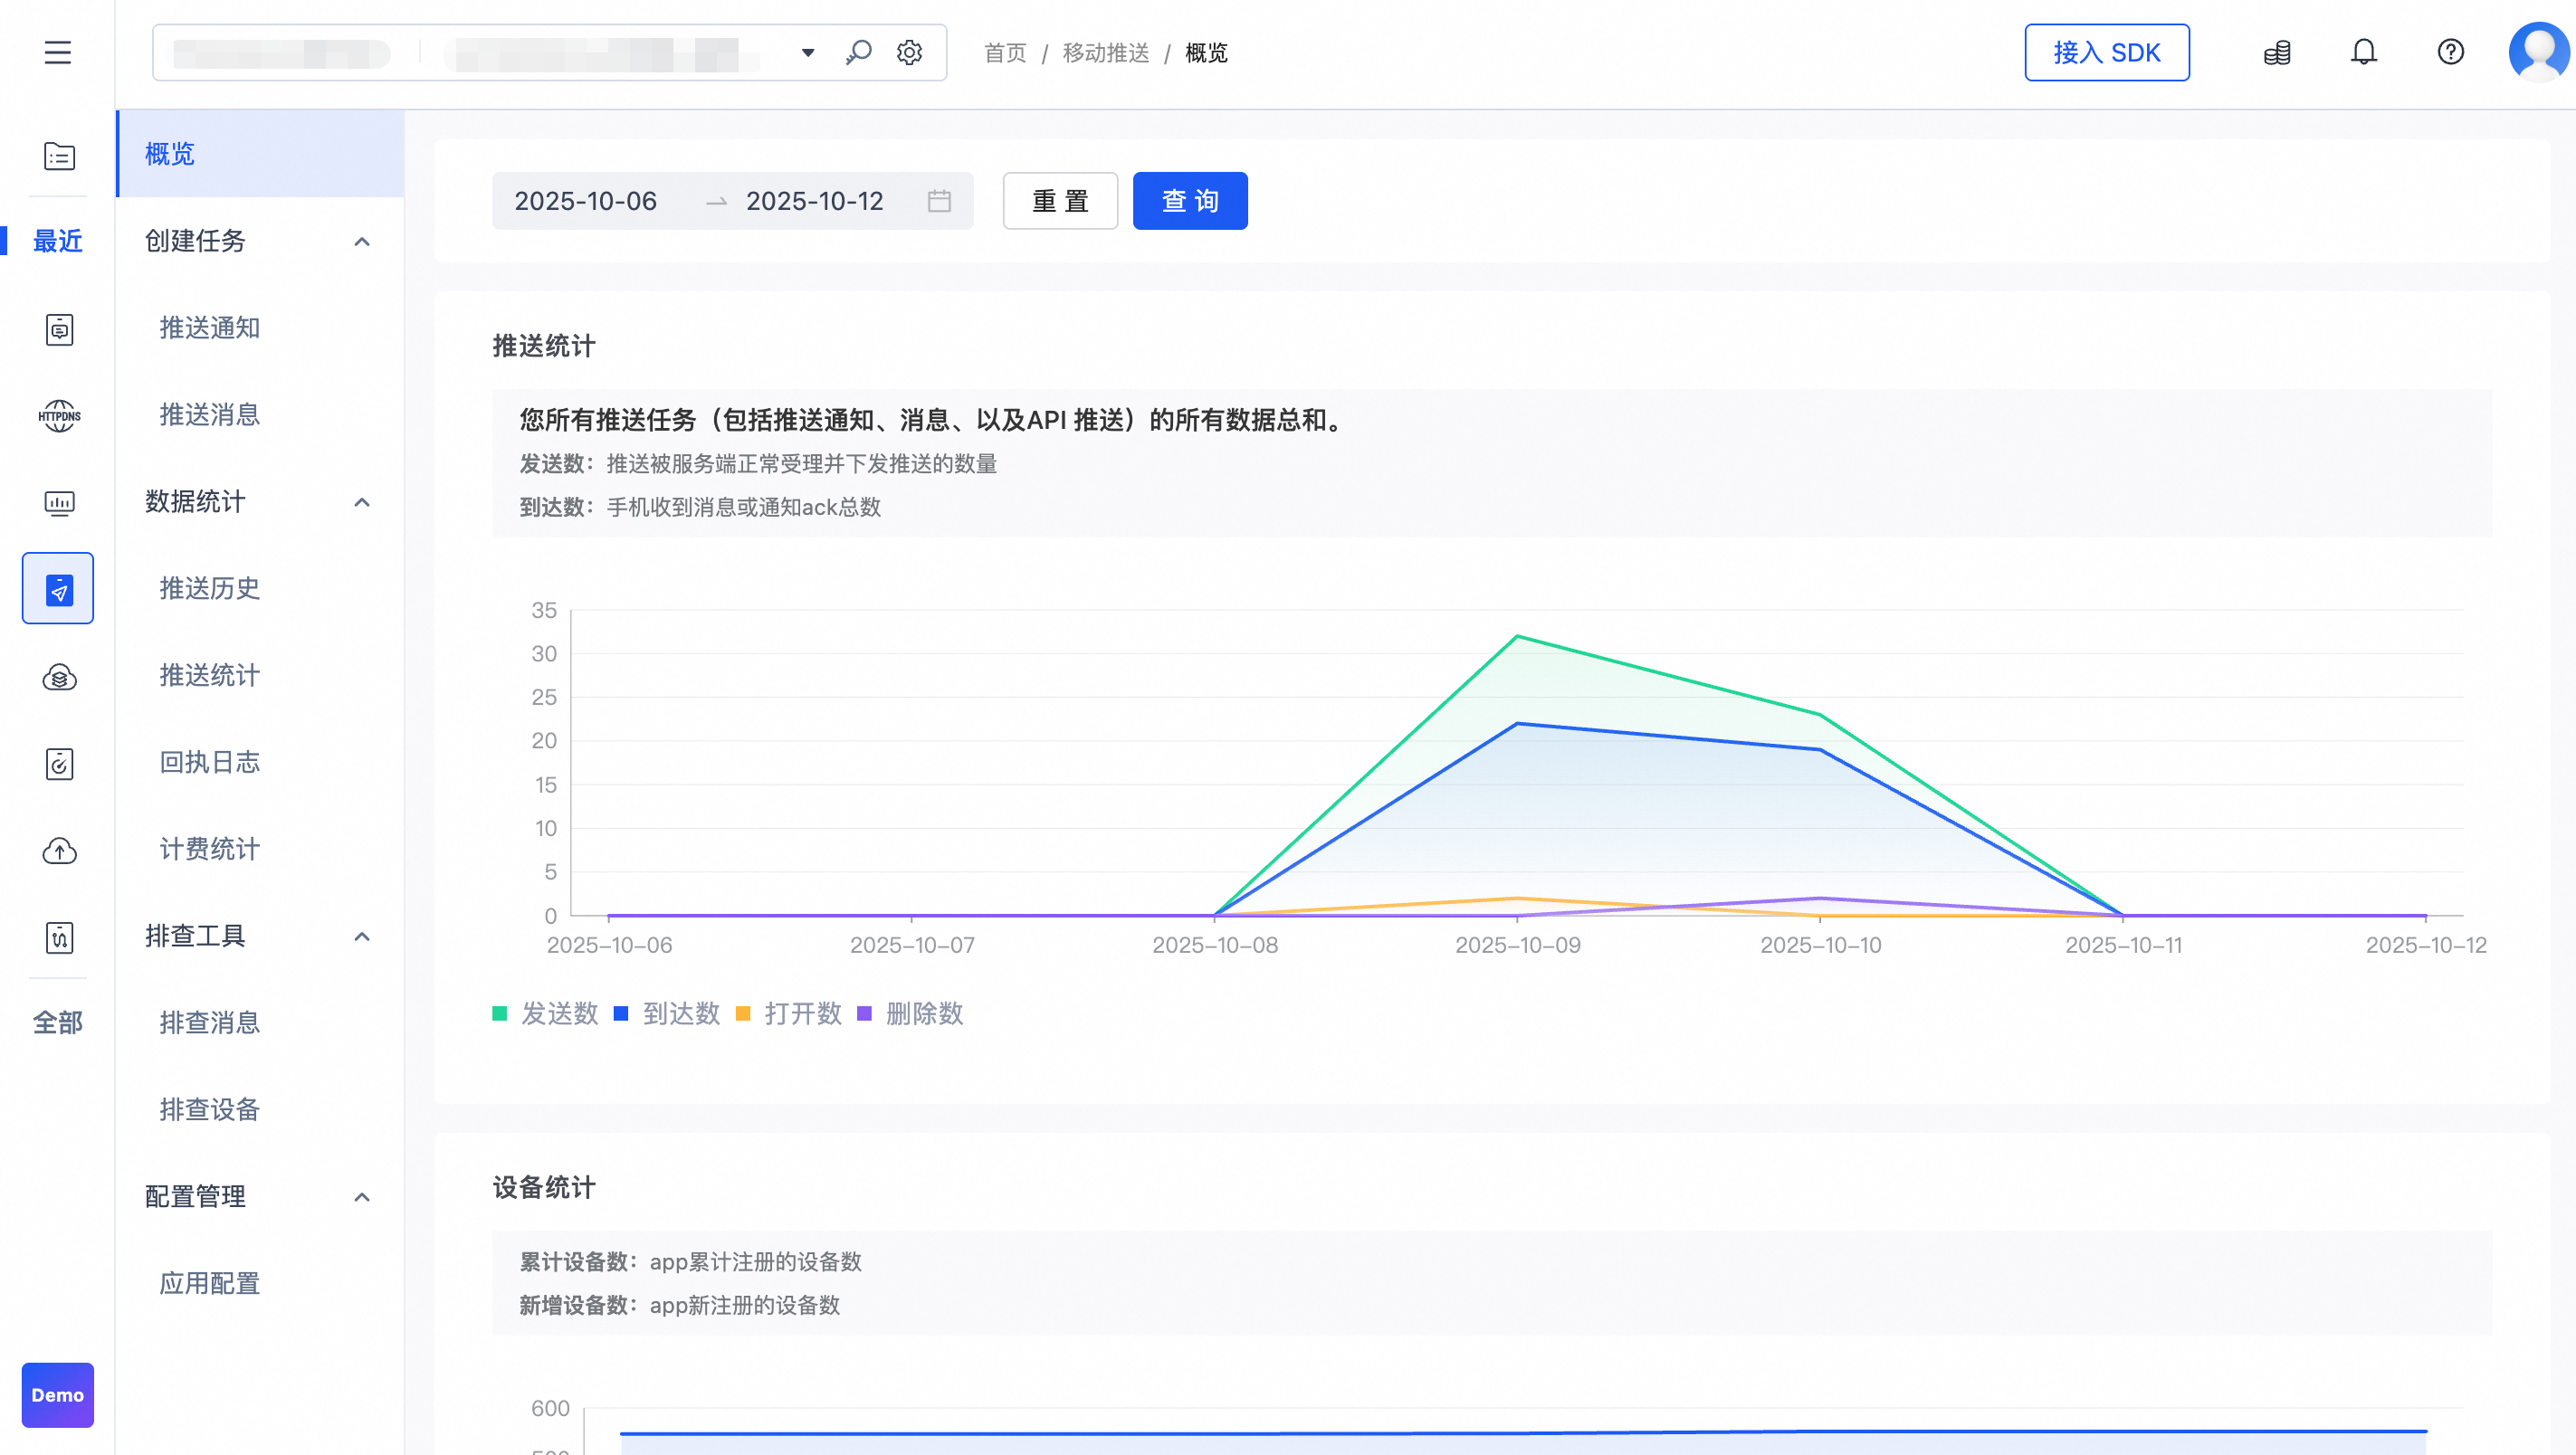Toggle 到达数 legend series

coord(667,1014)
